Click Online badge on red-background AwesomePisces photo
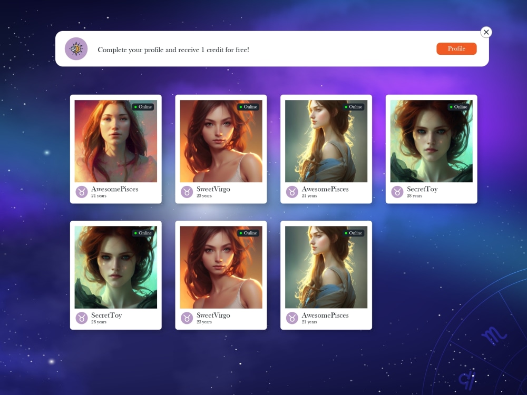This screenshot has height=395, width=527. 143,107
